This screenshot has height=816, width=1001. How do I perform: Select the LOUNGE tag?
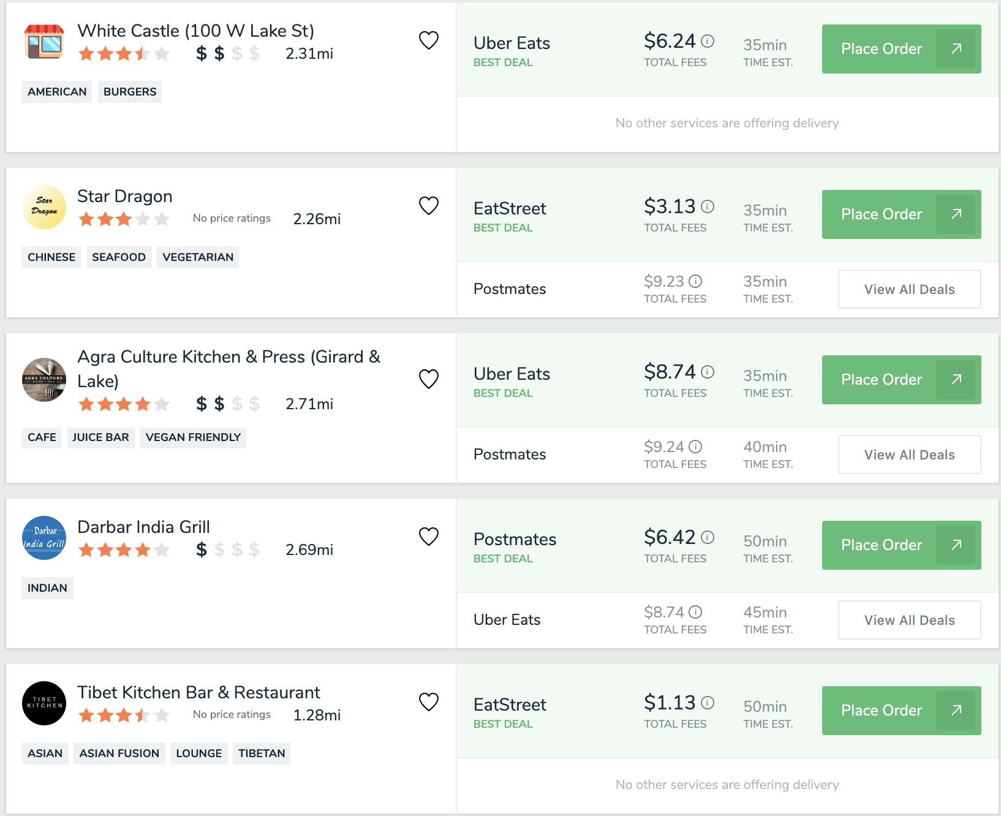198,754
